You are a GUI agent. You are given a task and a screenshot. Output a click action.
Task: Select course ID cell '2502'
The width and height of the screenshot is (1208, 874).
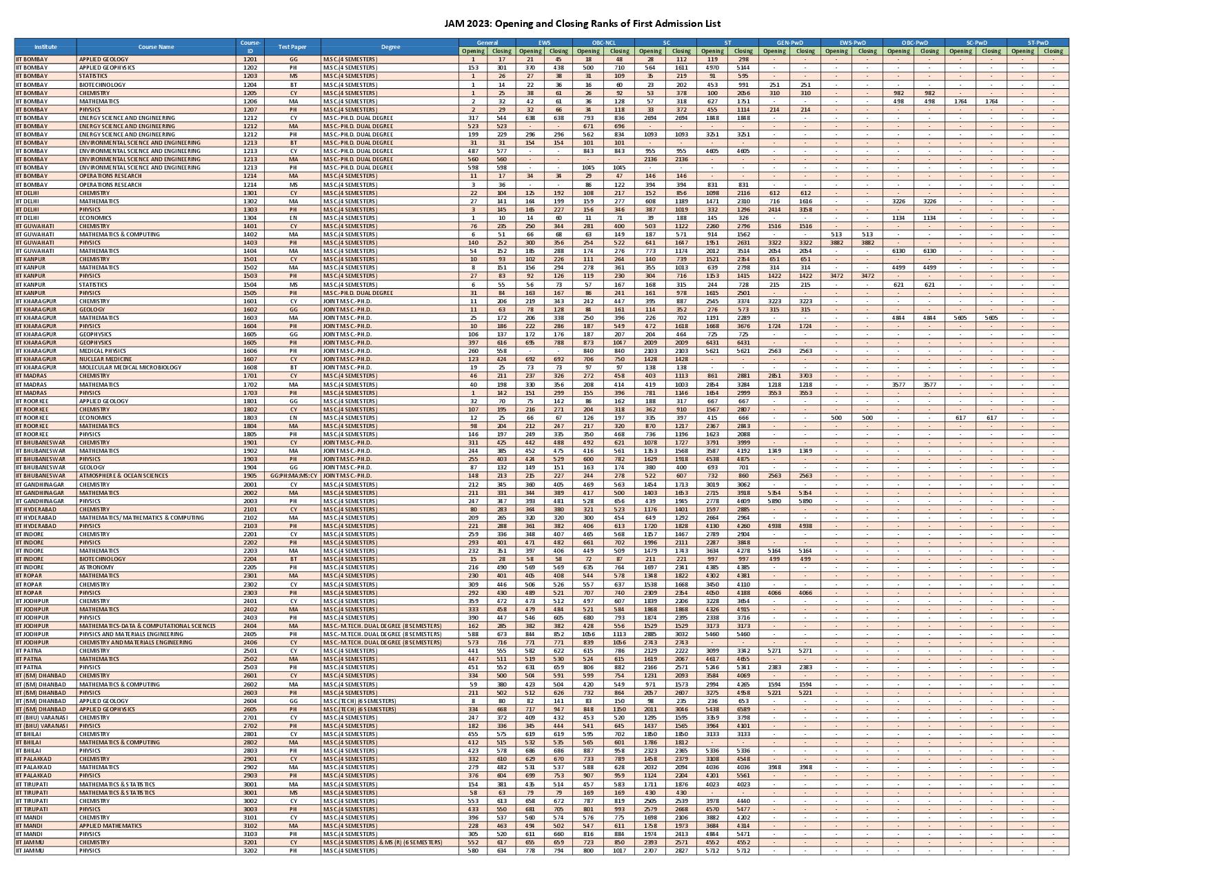point(250,659)
